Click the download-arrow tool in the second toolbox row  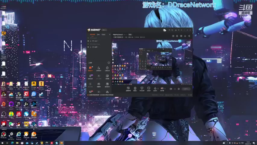pos(99,76)
